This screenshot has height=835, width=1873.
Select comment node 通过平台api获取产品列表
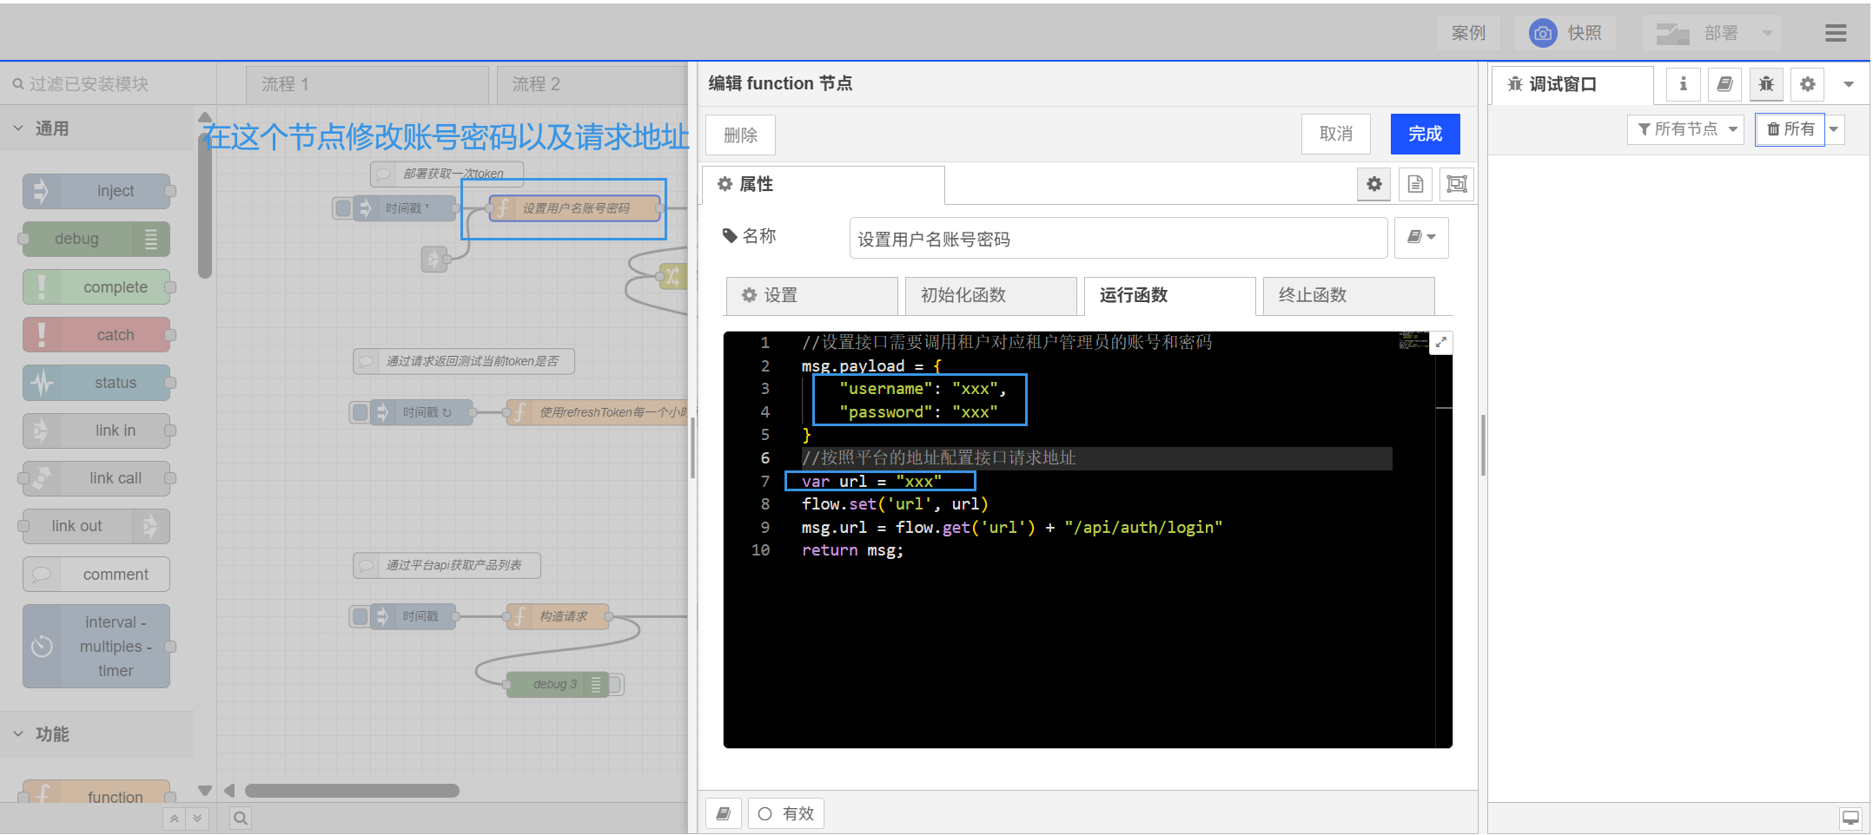447,565
